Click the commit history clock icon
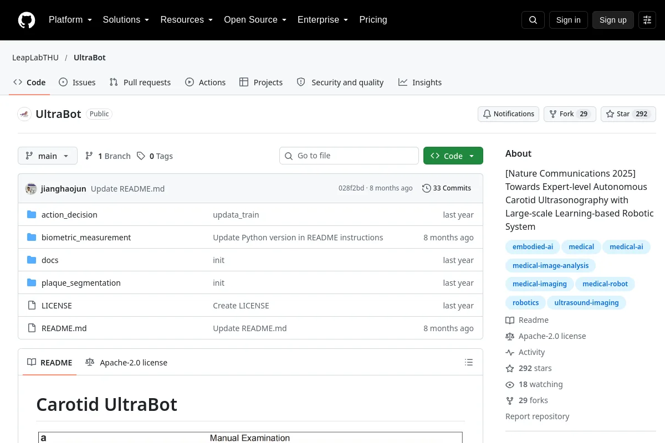Screen dimensions: 665x443 (x=426, y=188)
